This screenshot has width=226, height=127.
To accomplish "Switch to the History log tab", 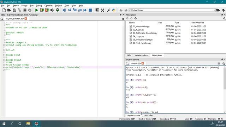I will (x=148, y=115).
